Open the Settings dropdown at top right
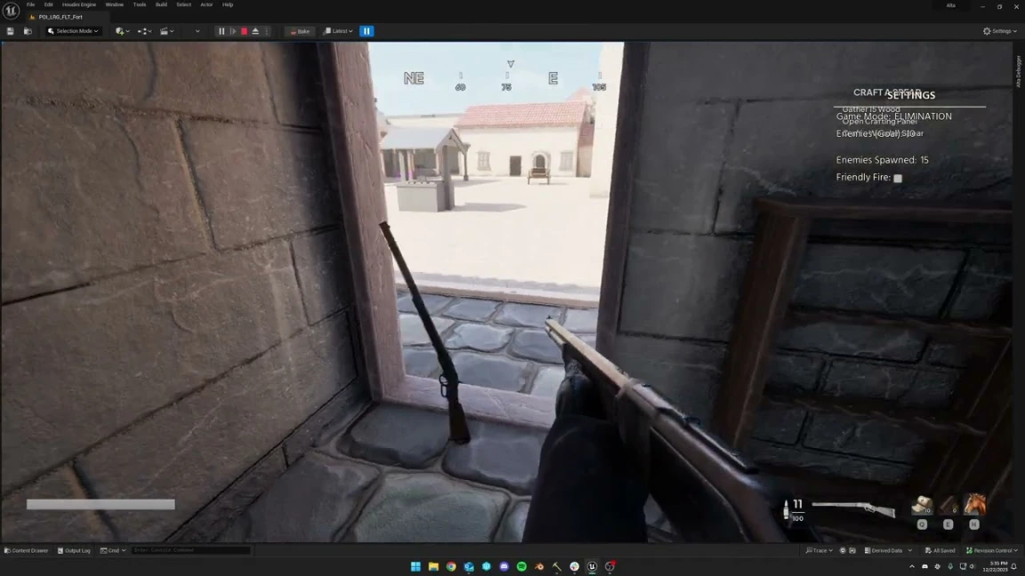Viewport: 1025px width, 576px height. click(x=999, y=31)
